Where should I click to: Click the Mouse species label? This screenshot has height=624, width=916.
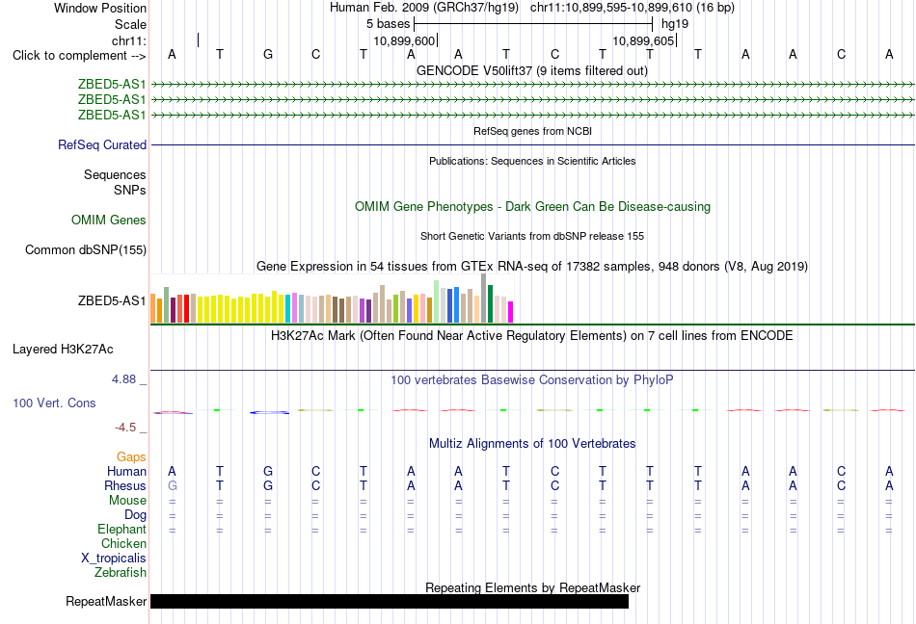click(127, 501)
